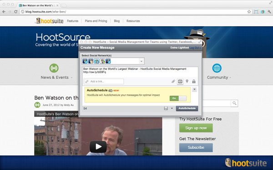The height and width of the screenshot is (170, 273).
Task: Expand the News & Events category dropdown
Action: pos(71,78)
